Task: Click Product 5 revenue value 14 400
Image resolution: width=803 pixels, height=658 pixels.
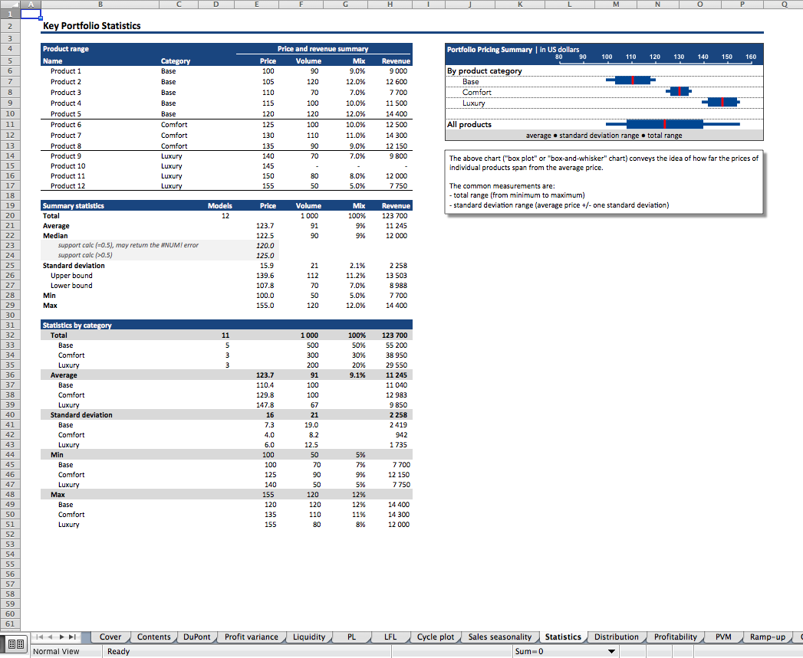Action: (397, 114)
